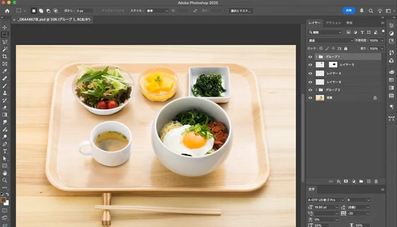The width and height of the screenshot is (397, 227).
Task: Open the font size 19.95 pt dropdown
Action: tap(337, 207)
